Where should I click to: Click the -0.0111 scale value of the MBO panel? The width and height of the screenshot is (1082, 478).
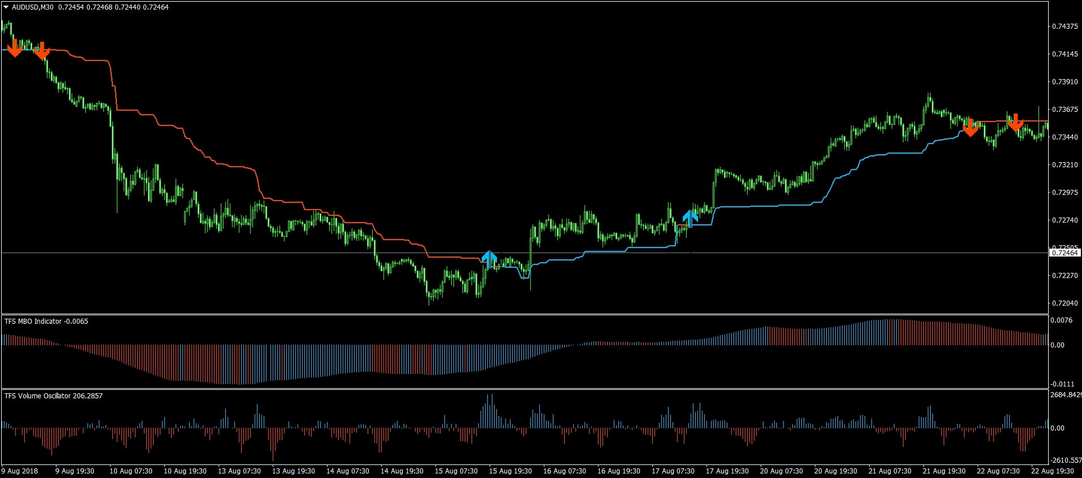(1062, 384)
